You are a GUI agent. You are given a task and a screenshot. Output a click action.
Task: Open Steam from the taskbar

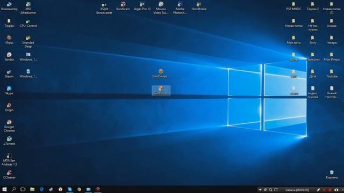click(51, 189)
